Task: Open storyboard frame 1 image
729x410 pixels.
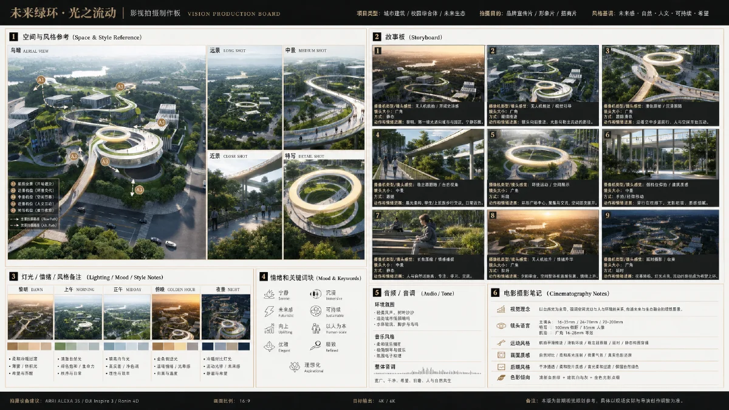Action: [428, 73]
